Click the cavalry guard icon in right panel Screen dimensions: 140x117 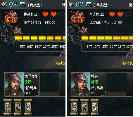(x=77, y=17)
